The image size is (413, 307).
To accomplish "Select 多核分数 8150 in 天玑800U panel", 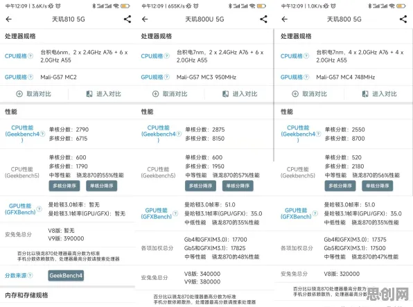I will pyautogui.click(x=205, y=139).
